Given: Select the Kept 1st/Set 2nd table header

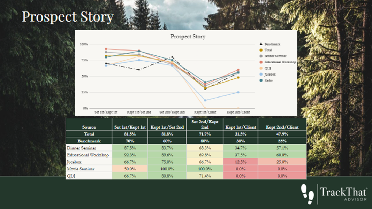Looking at the screenshot, I should [167, 127].
